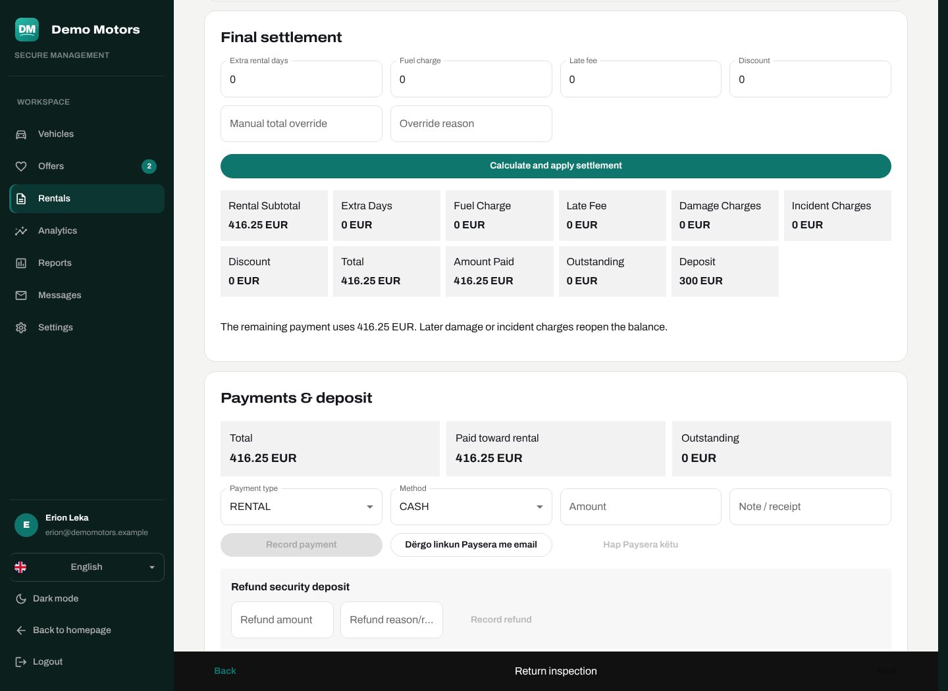Viewport: 948px width, 691px height.
Task: Click the Vehicles car icon
Action: (x=21, y=134)
